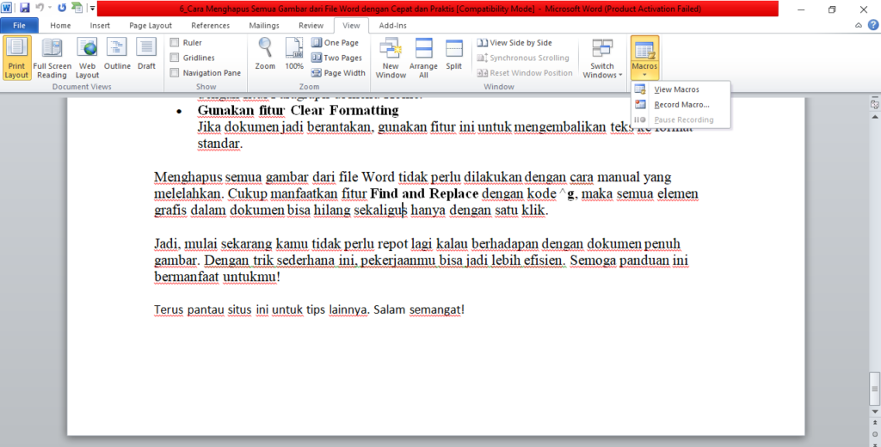
Task: Open the Page Layout tab
Action: point(149,26)
